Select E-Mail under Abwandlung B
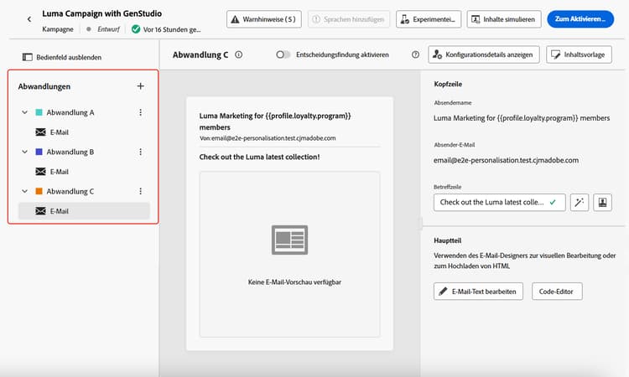The width and height of the screenshot is (629, 377). pos(84,172)
